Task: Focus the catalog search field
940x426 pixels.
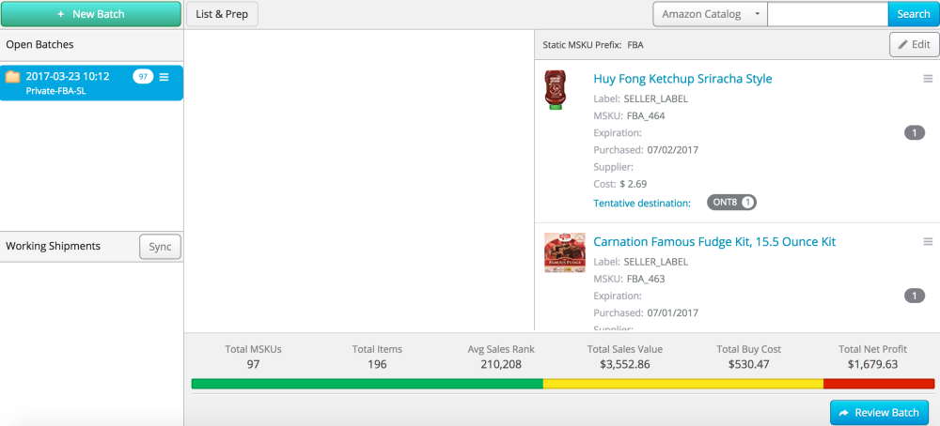Action: coord(828,14)
